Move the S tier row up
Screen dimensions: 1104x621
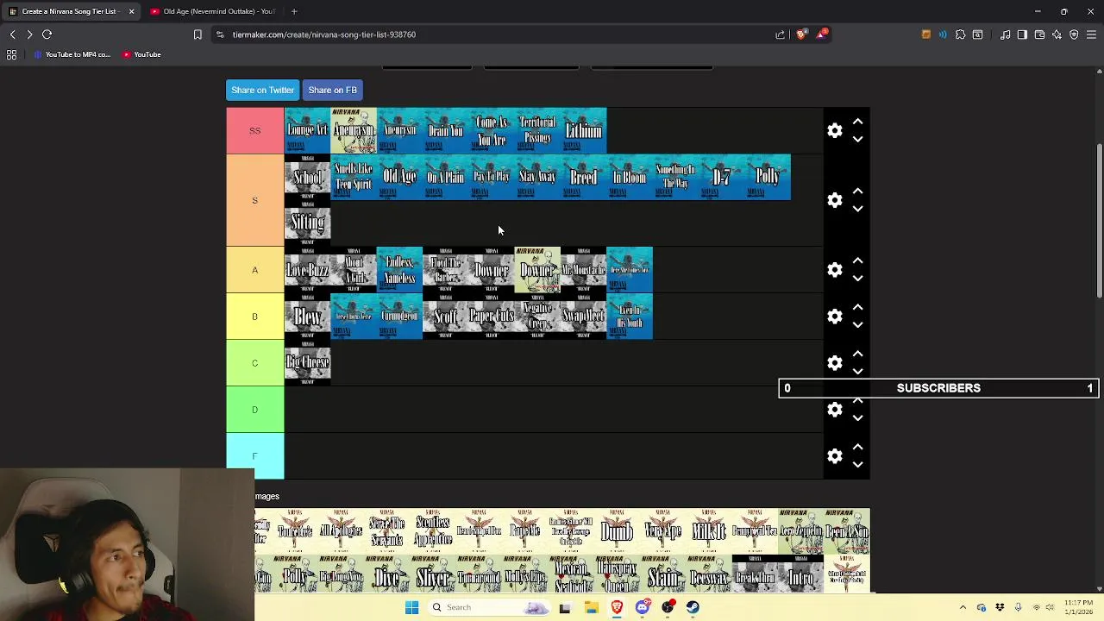pyautogui.click(x=857, y=191)
